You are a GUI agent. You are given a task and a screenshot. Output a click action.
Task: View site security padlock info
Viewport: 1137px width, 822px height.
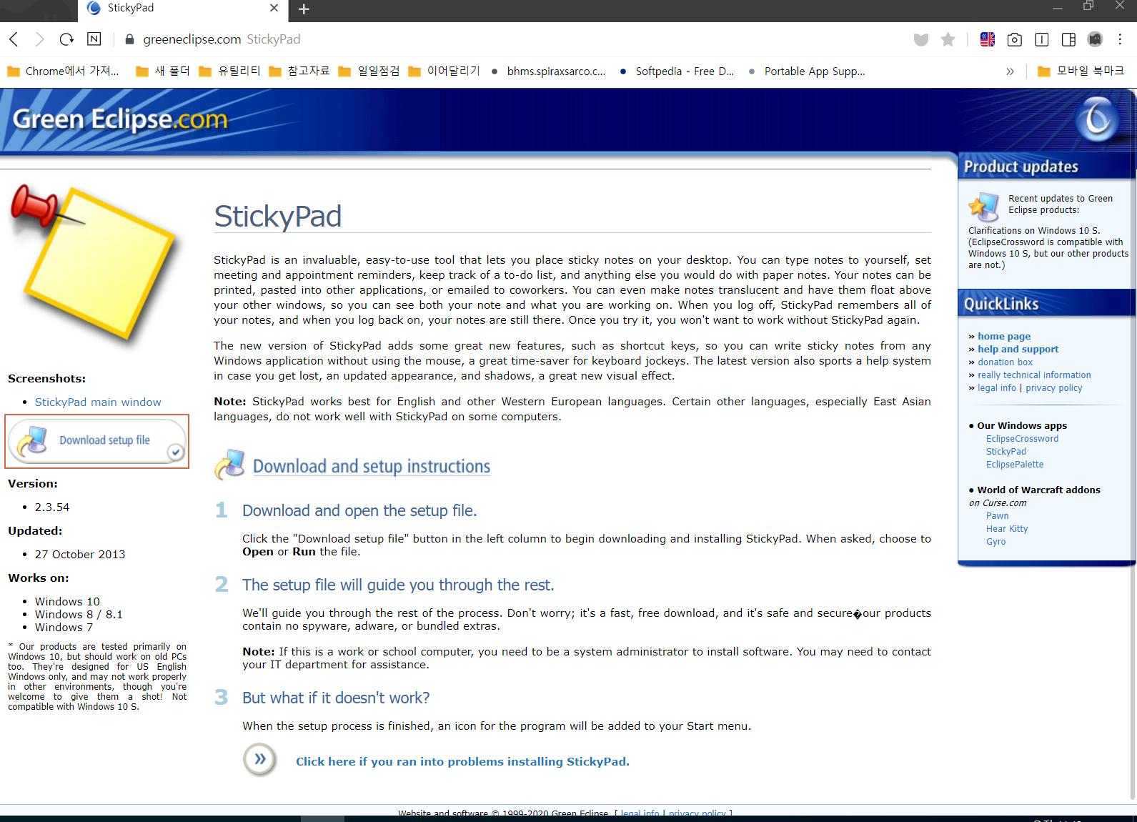(x=129, y=39)
